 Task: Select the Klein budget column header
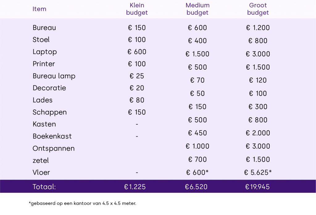137,9
